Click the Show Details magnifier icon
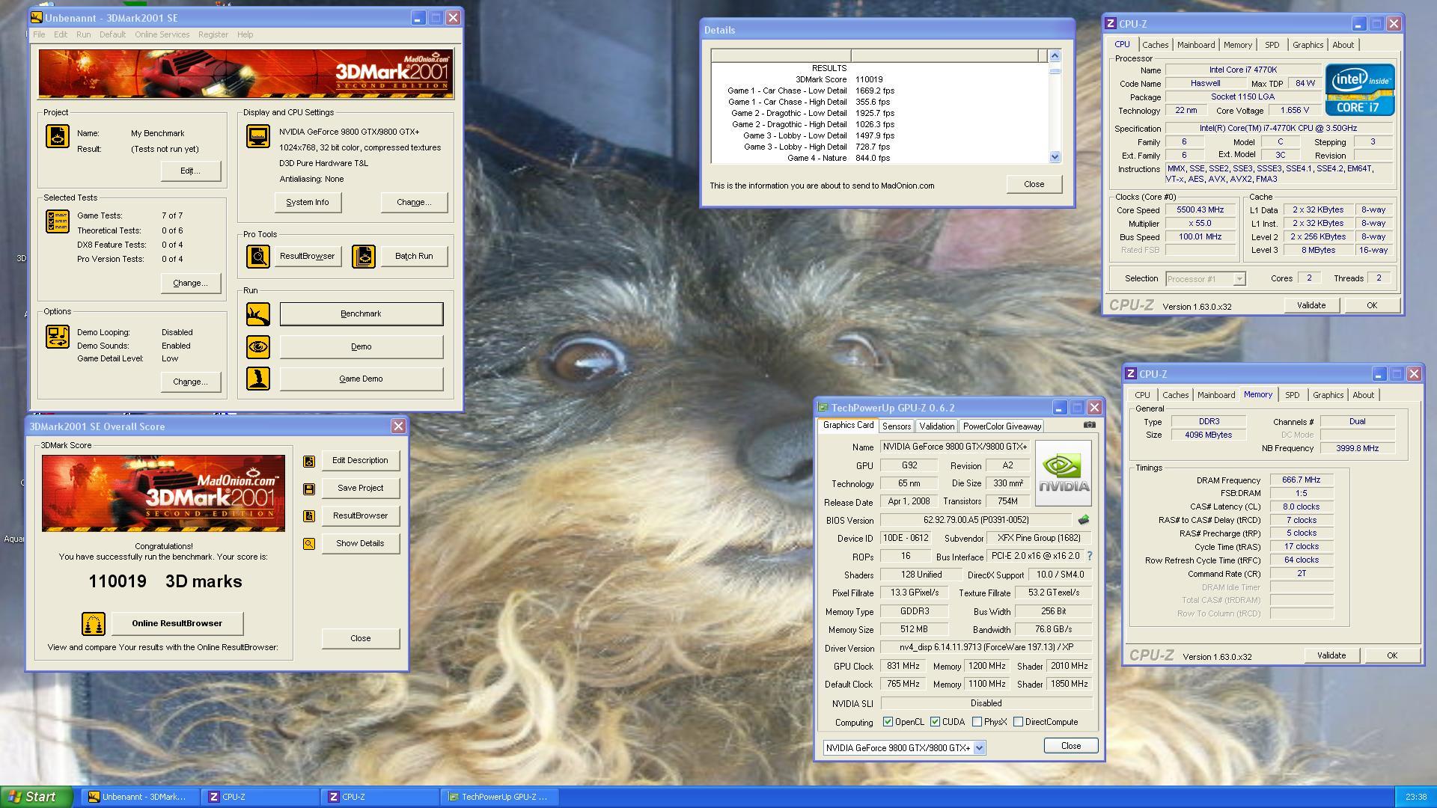 coord(309,544)
